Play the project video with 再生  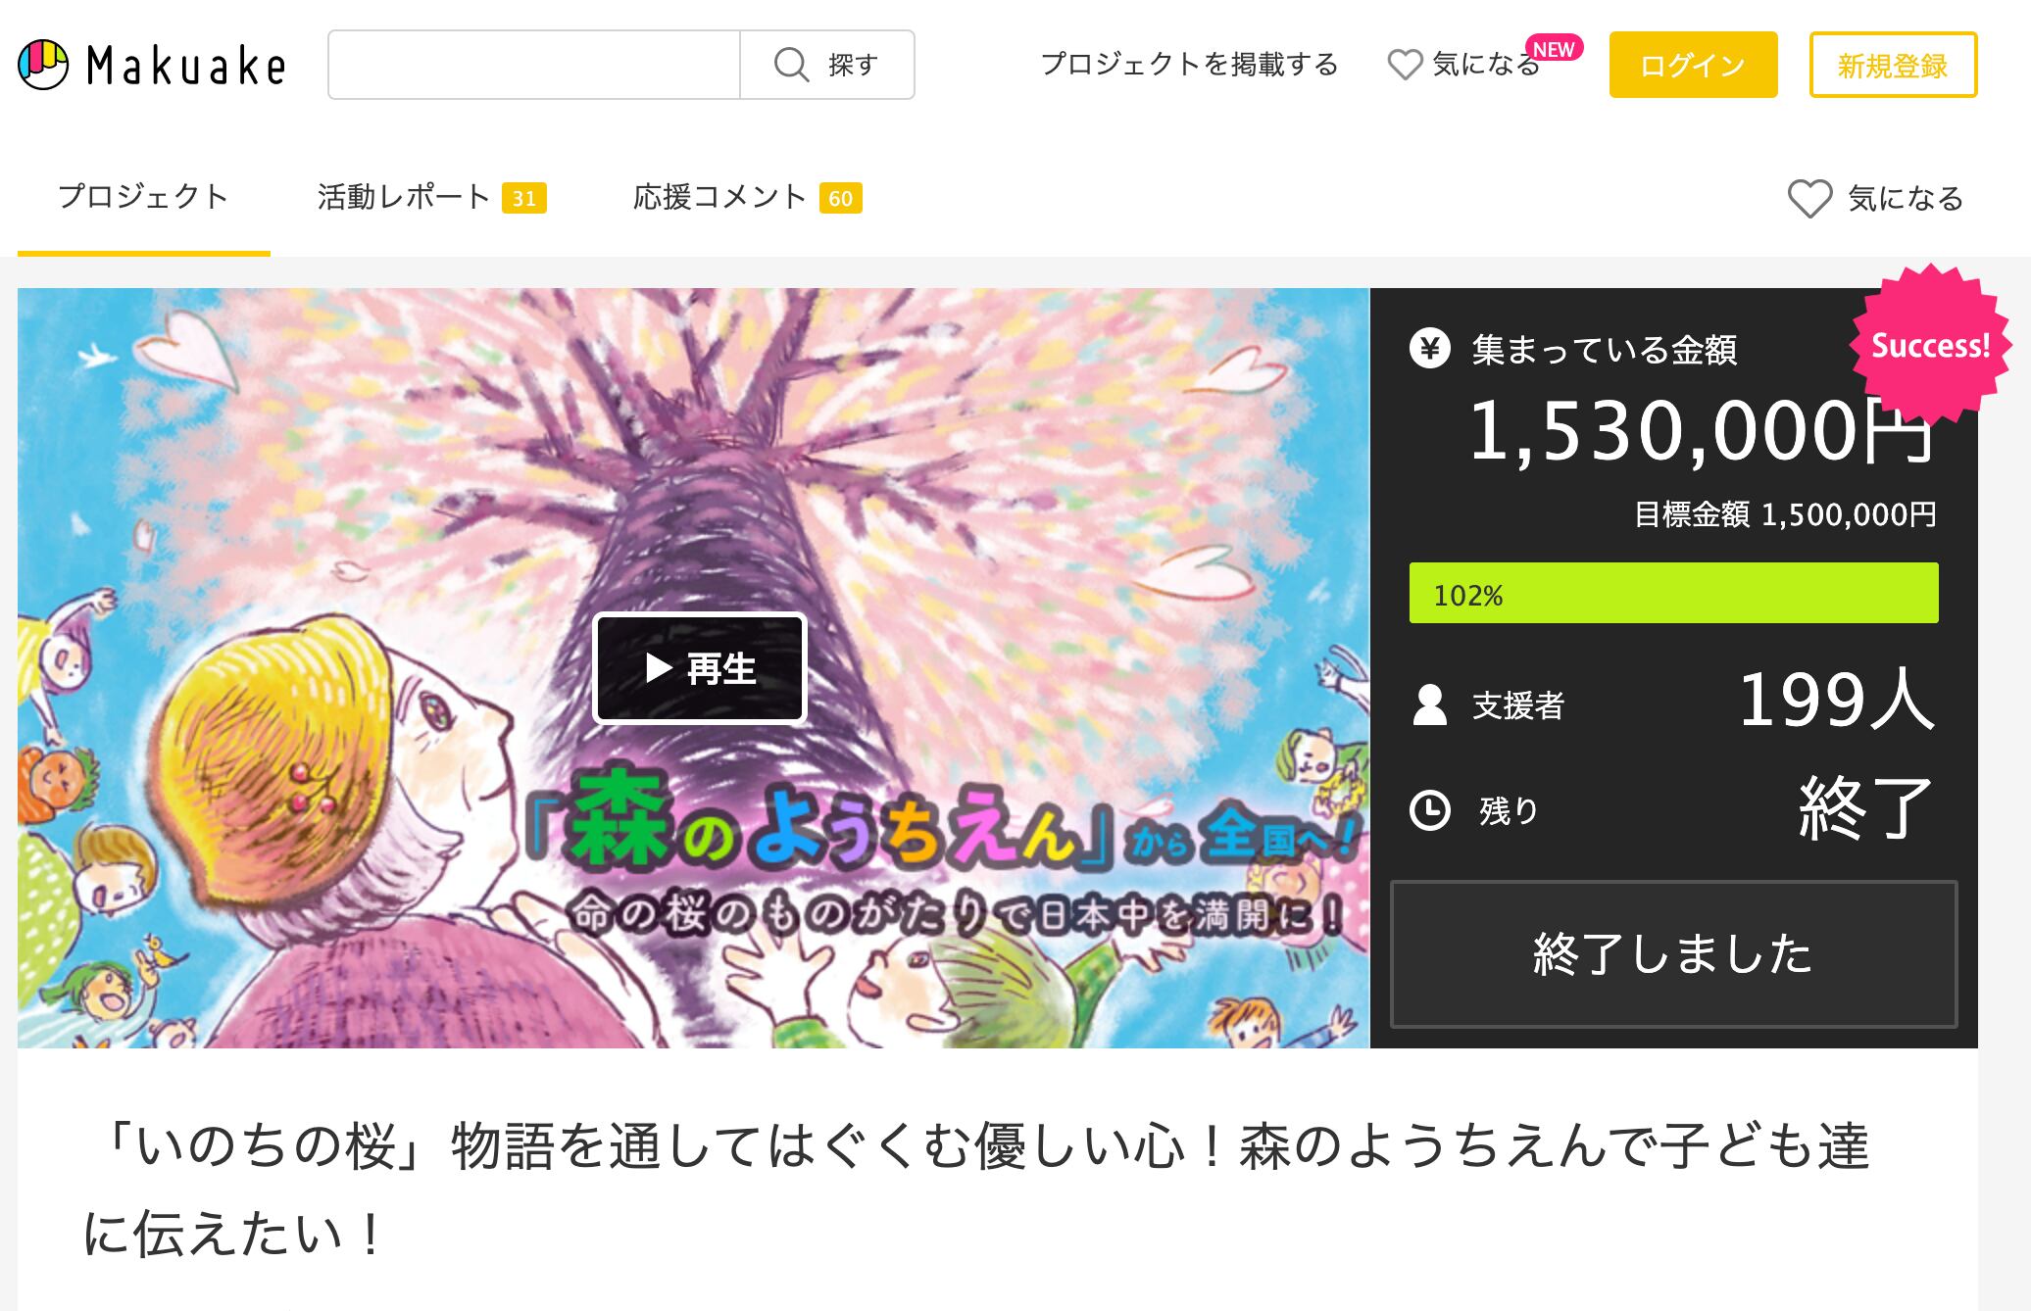700,668
